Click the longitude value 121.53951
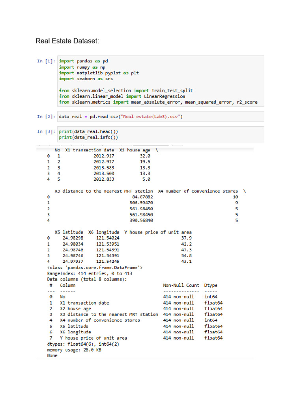 coord(108,244)
